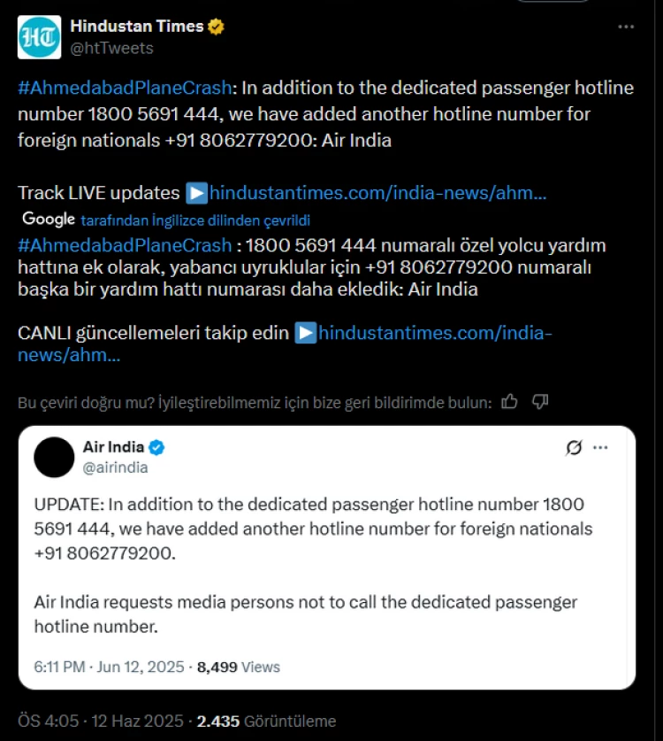Image resolution: width=663 pixels, height=741 pixels.
Task: Click the ÖS 4:05 · 12 Haz 2025 timestamp
Action: pos(102,721)
